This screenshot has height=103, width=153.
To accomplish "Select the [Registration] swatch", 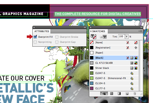I will tap(114, 48).
